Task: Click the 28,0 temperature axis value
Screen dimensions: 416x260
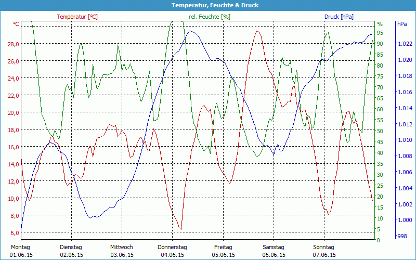Action: pos(14,44)
